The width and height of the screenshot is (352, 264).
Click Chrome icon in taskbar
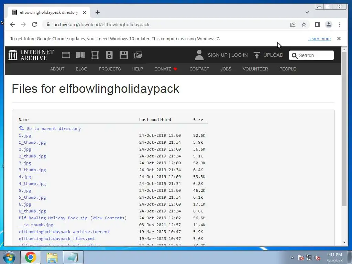(x=31, y=257)
